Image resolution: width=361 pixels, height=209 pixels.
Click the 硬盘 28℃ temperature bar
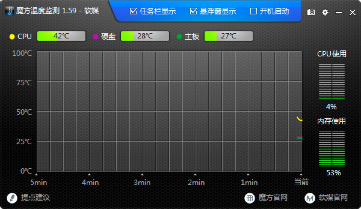(x=145, y=36)
